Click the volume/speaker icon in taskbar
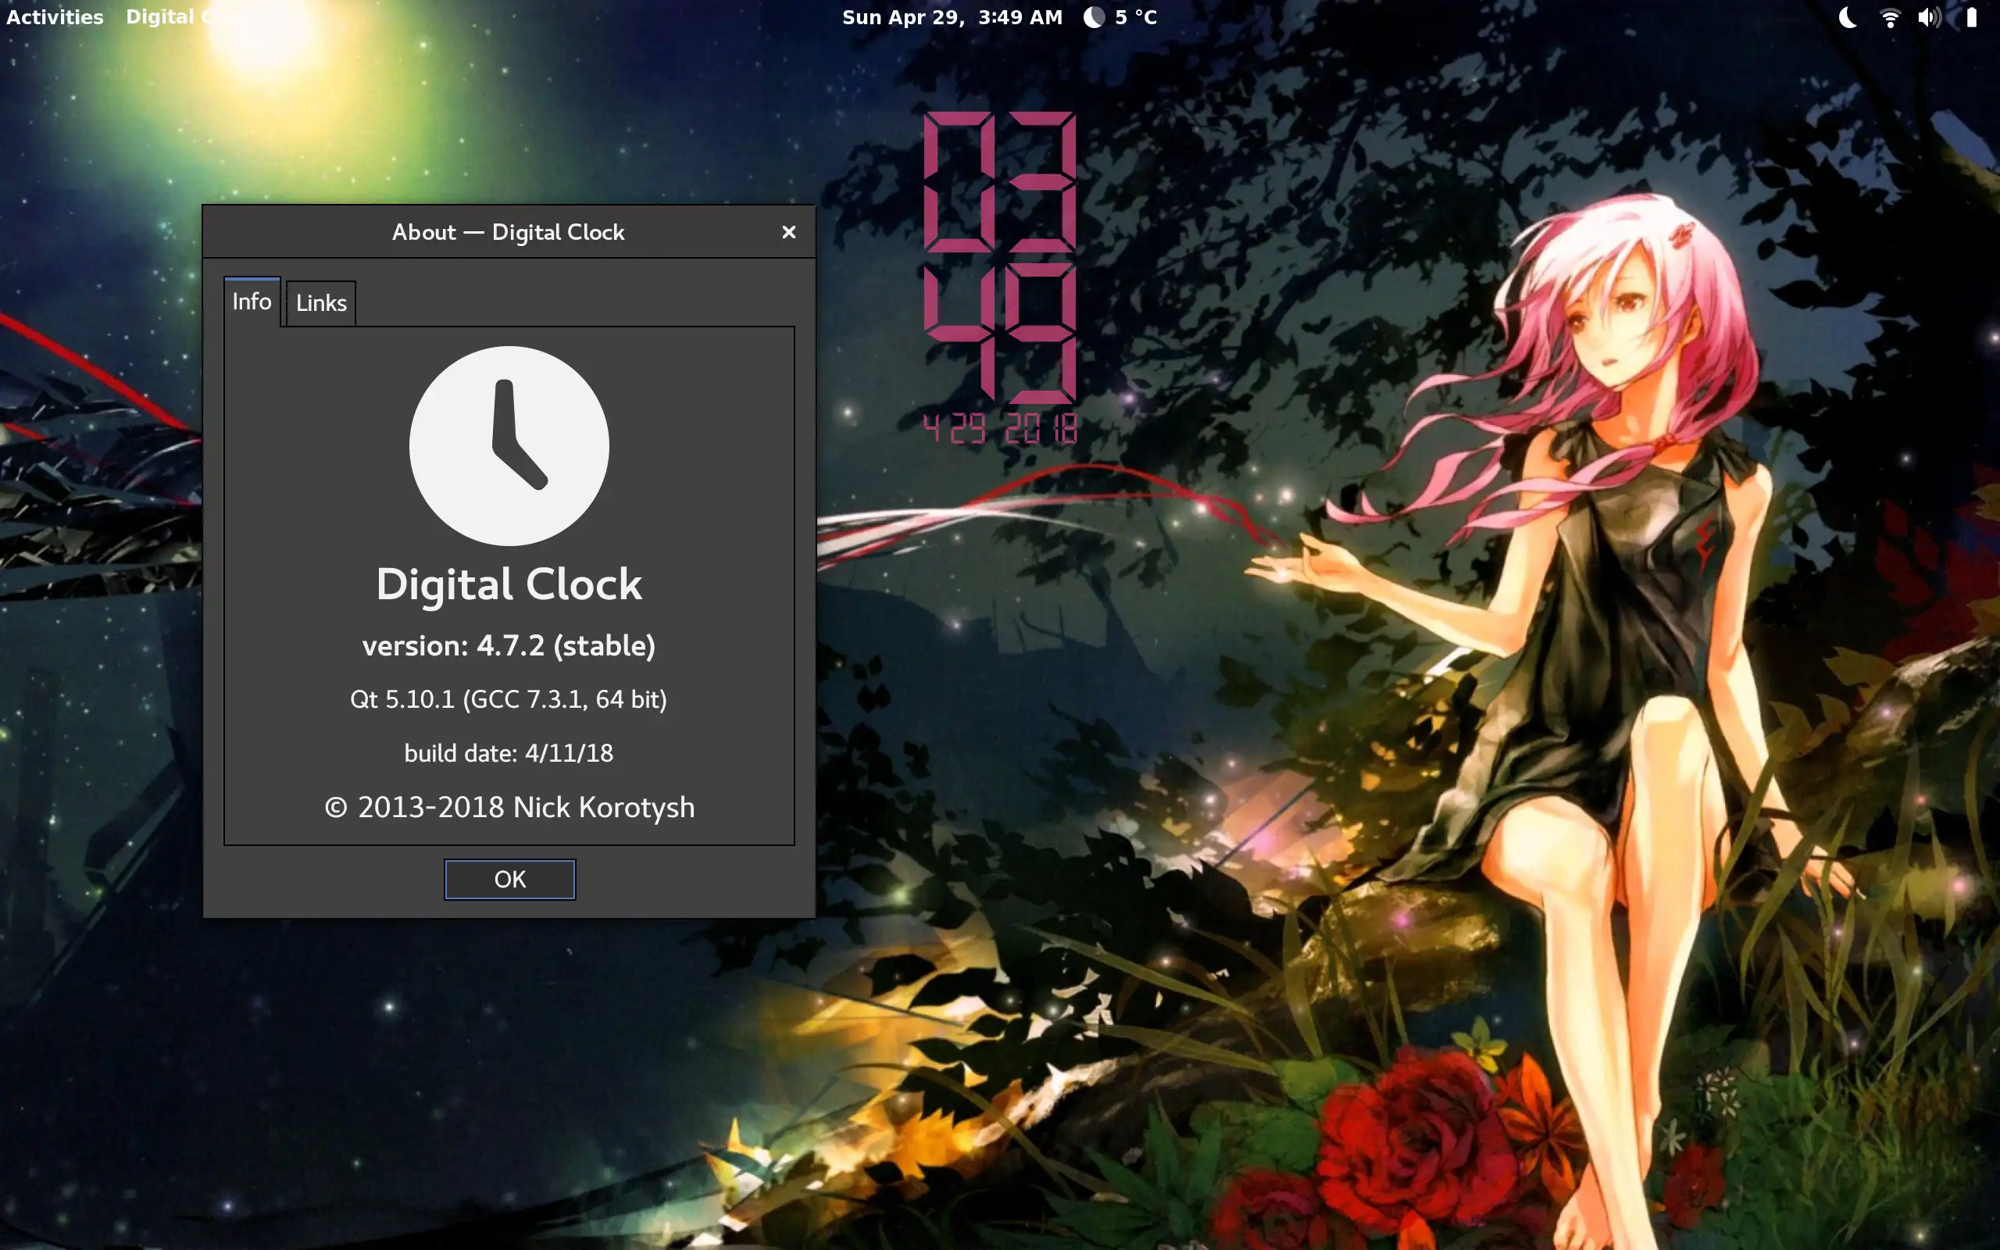2000x1250 pixels. click(1928, 17)
